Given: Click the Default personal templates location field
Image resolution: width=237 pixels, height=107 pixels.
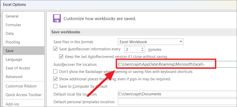Looking at the screenshot, I should click(x=177, y=102).
